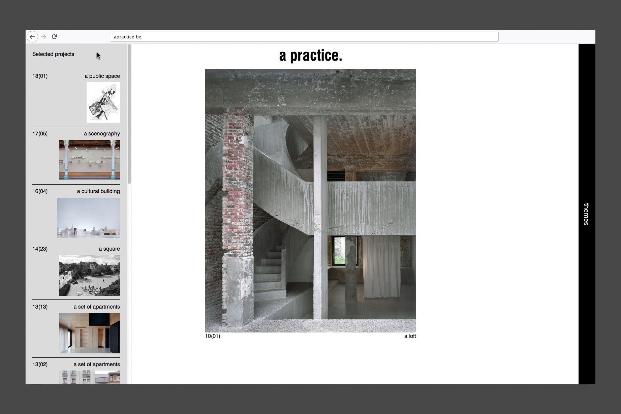Click the a practice. site title
Image resolution: width=621 pixels, height=414 pixels.
310,55
